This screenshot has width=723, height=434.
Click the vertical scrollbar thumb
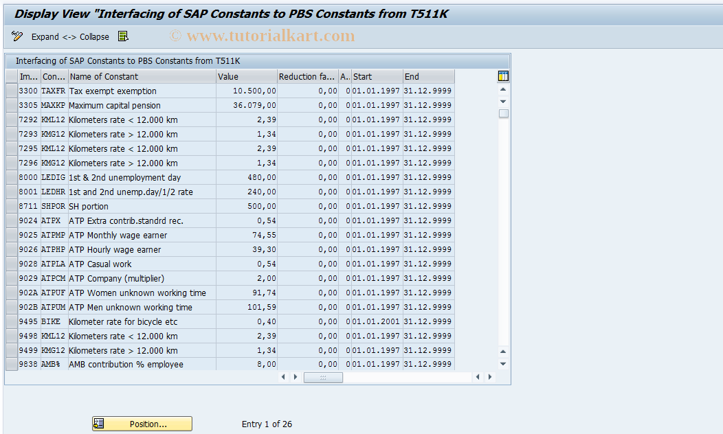[x=504, y=113]
